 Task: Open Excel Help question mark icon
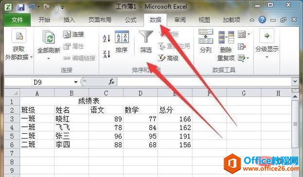(x=262, y=19)
